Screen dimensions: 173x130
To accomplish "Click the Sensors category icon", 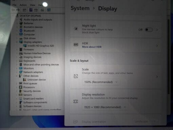I will [x=21, y=95].
